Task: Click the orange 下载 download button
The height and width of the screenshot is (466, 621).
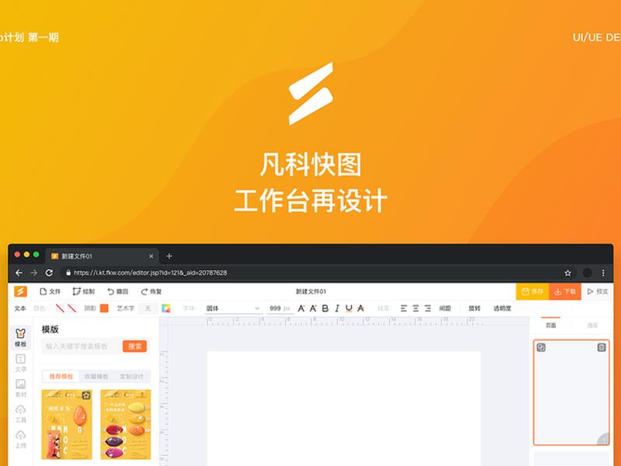Action: click(565, 291)
